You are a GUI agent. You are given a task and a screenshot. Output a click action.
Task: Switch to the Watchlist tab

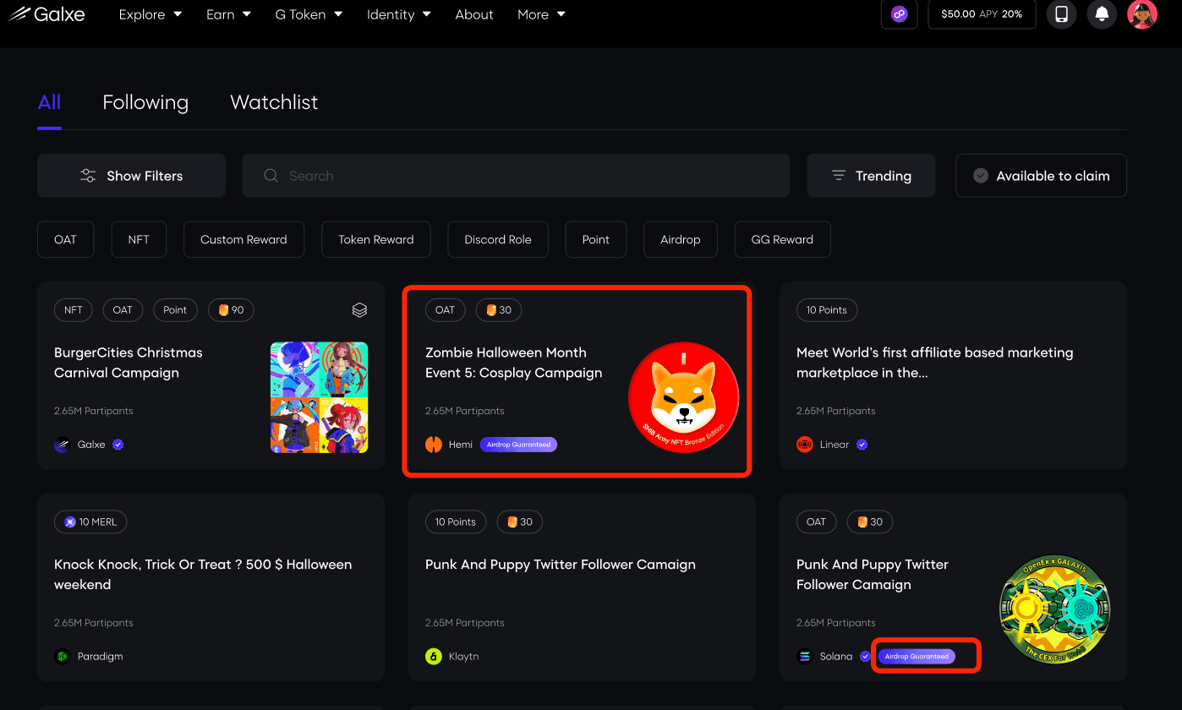[274, 102]
